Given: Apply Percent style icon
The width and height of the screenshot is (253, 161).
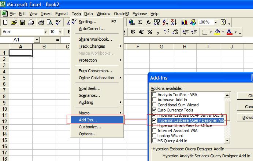Looking at the screenshot, I should [x=150, y=32].
